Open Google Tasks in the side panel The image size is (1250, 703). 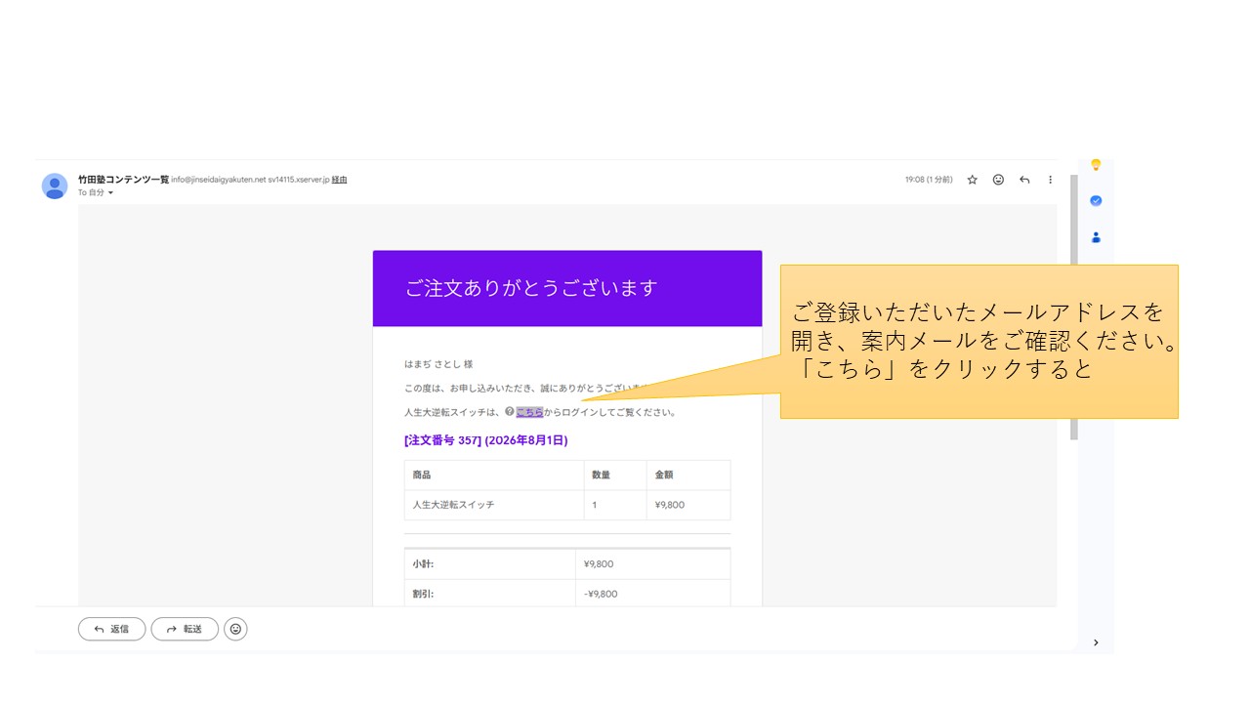tap(1096, 200)
